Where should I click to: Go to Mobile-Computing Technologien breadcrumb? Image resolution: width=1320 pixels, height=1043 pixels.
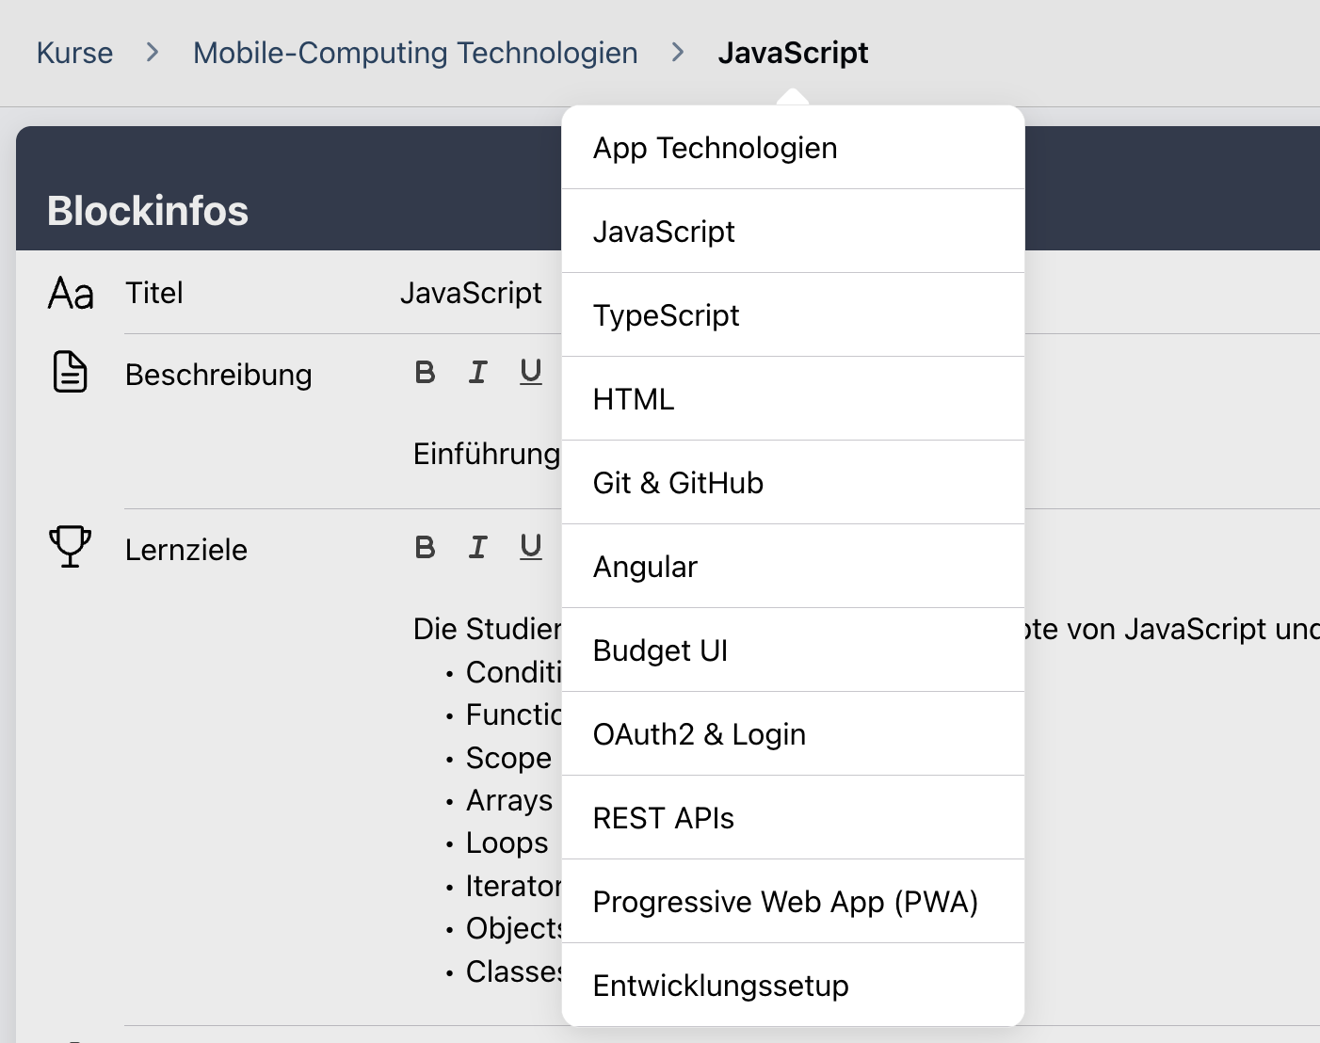point(415,53)
